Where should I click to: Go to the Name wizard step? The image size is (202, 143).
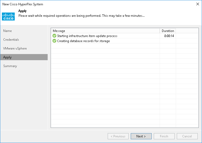click(8, 31)
